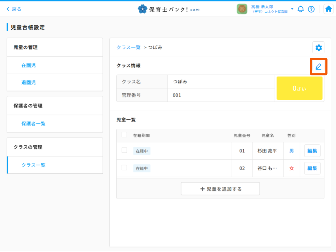Viewport: 336px width, 252px height.
Task: Click the pencil edit icon for class info
Action: click(x=318, y=67)
